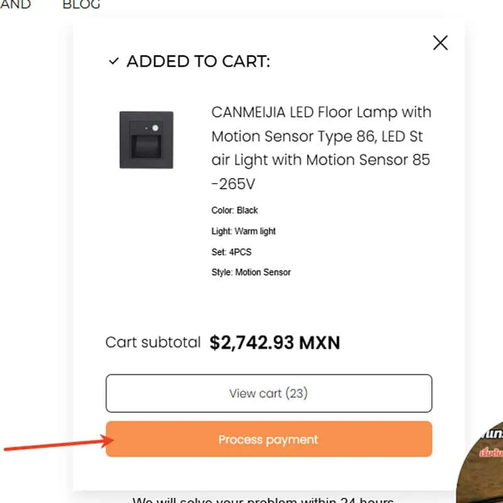The width and height of the screenshot is (503, 503).
Task: Click the page background left of the popup
Action: [x=35, y=251]
